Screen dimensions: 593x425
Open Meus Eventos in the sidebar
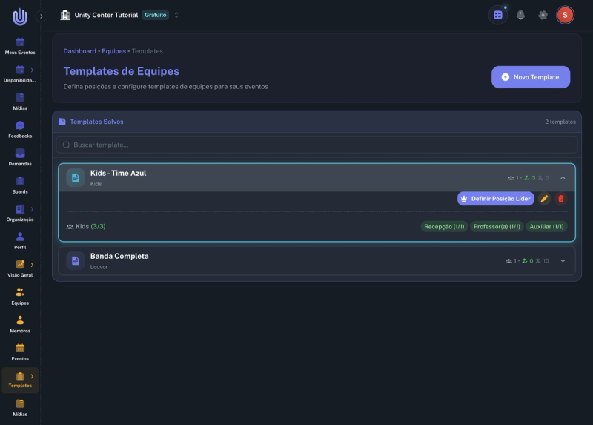coord(20,46)
